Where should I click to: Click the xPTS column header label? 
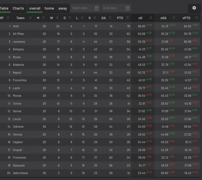click(186, 18)
